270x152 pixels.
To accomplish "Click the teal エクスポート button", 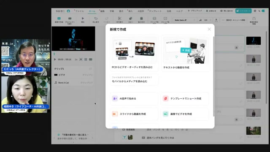I will (243, 11).
